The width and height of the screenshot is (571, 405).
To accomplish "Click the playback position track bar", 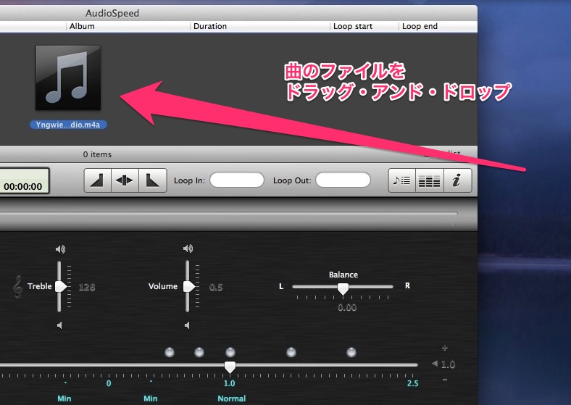I will point(228,214).
